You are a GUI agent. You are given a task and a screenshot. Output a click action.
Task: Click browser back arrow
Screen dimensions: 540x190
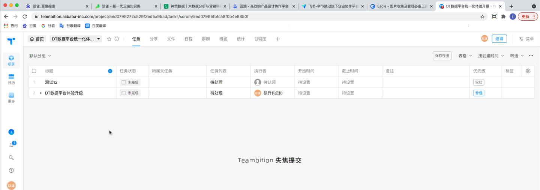tap(6, 17)
